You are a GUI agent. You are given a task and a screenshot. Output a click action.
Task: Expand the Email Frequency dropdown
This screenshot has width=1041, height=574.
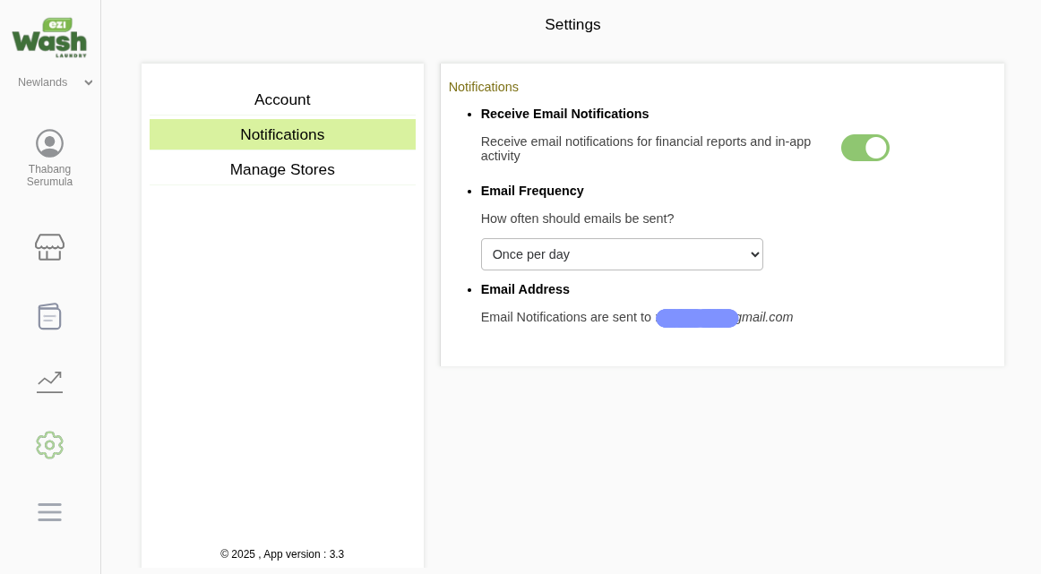[622, 254]
